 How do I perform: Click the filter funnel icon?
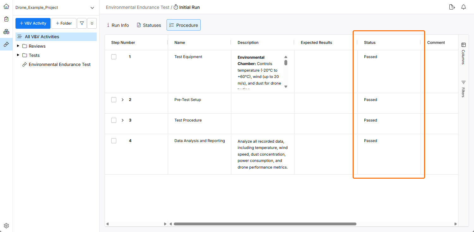point(82,23)
